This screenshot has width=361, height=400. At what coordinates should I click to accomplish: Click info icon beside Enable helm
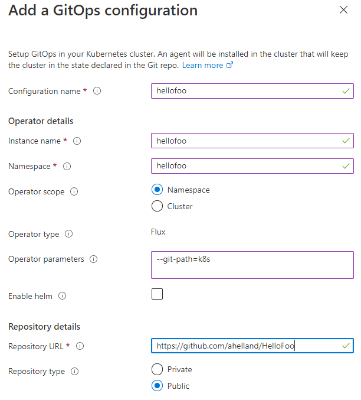pyautogui.click(x=62, y=296)
